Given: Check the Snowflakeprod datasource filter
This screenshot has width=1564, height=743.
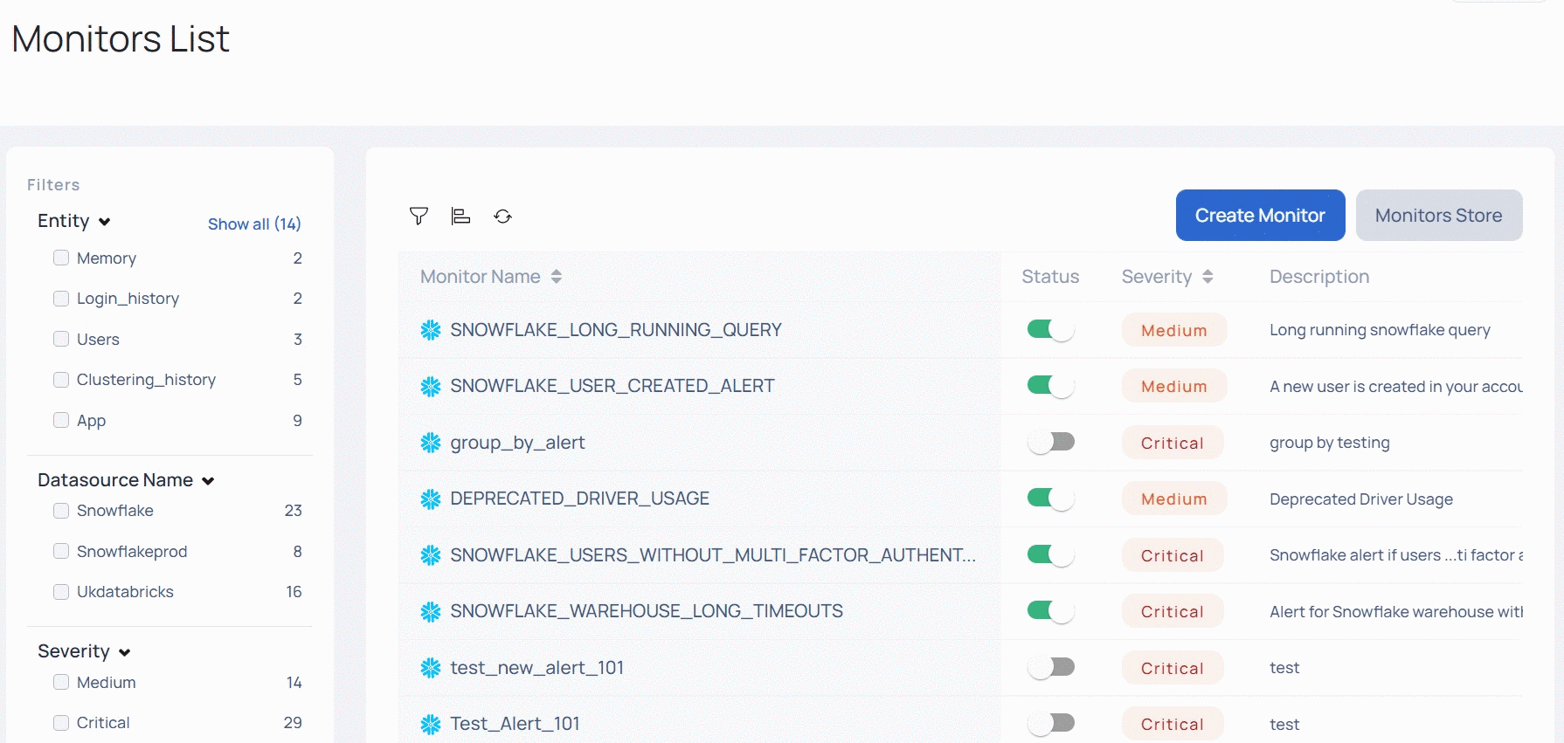Looking at the screenshot, I should tap(61, 551).
